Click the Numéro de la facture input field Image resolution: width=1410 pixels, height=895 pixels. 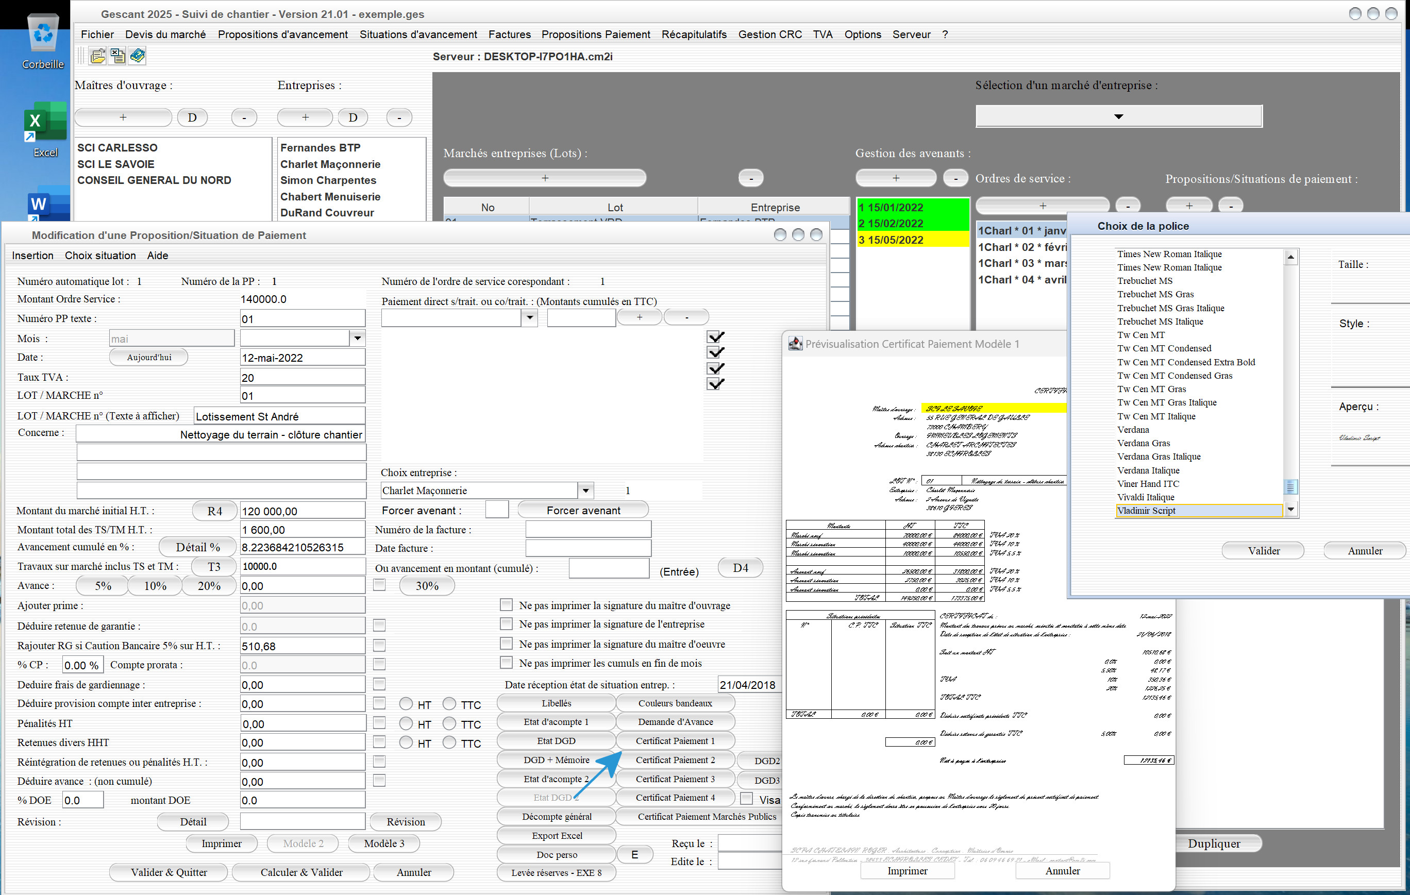(588, 529)
